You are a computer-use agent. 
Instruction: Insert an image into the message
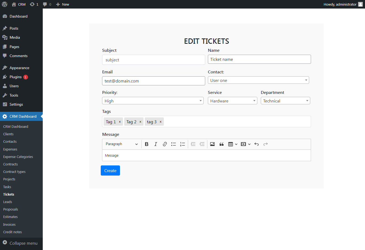click(212, 144)
